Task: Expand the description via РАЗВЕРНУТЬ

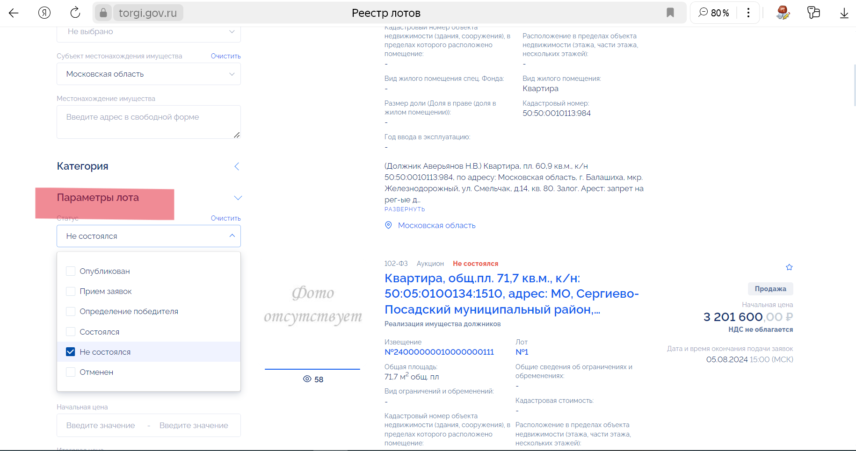Action: coord(405,209)
